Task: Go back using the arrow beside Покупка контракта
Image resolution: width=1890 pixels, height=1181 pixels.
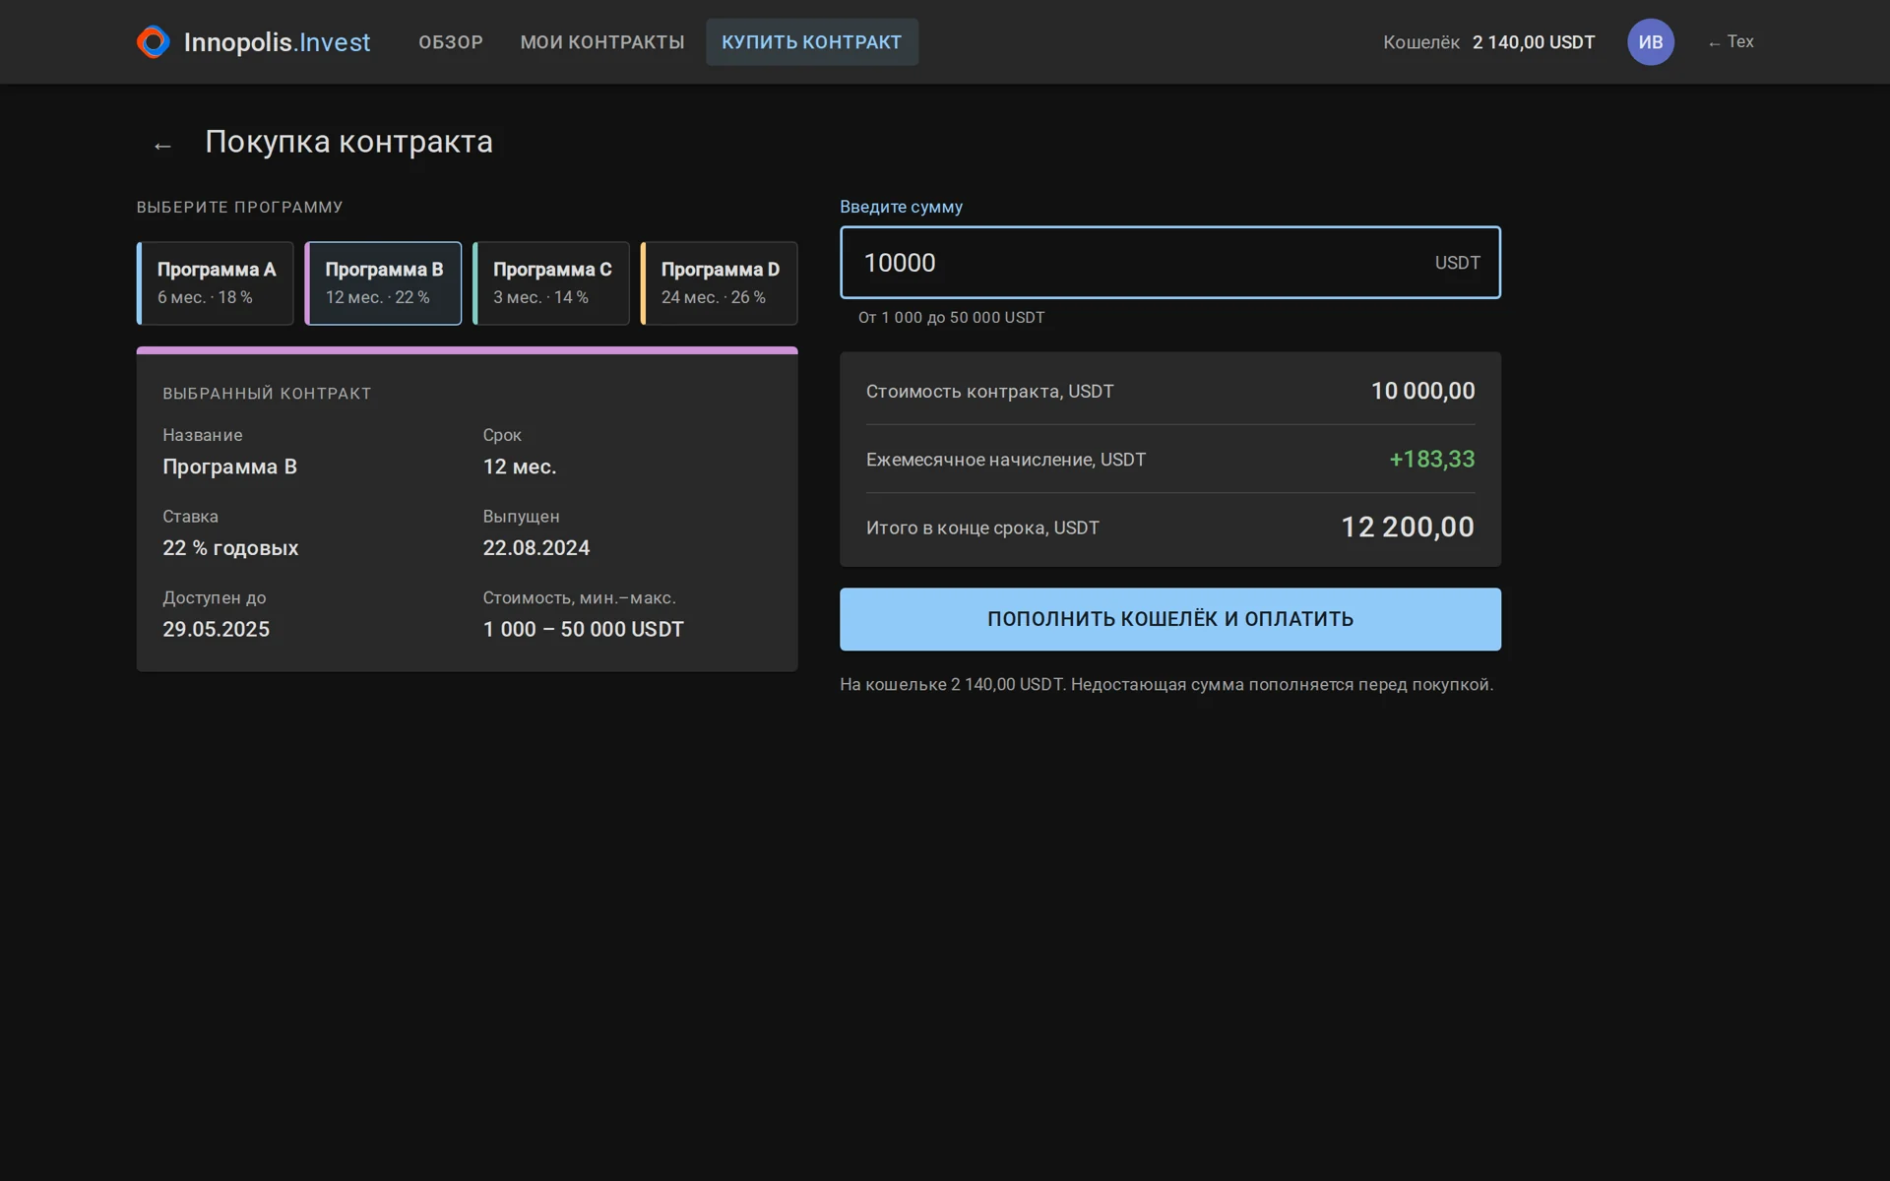Action: [x=162, y=146]
